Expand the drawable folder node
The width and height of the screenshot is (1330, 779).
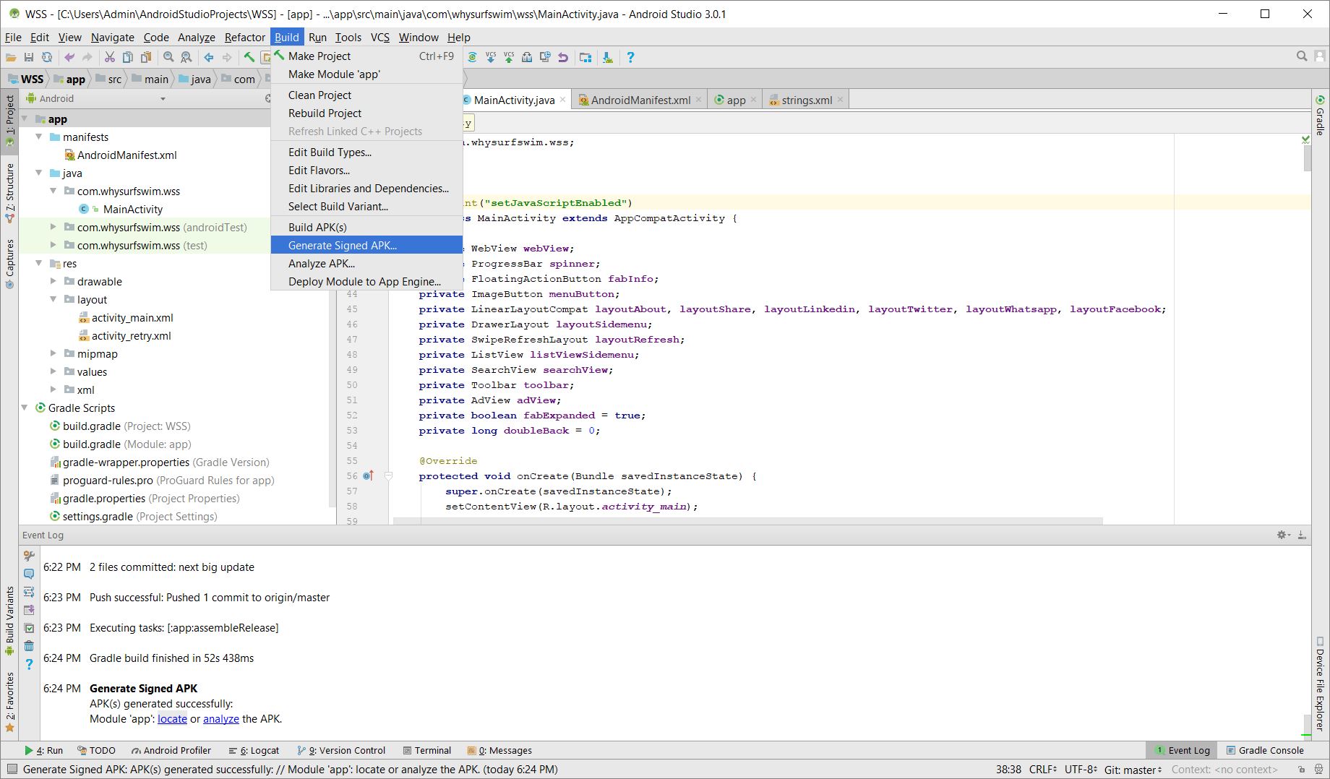[53, 282]
